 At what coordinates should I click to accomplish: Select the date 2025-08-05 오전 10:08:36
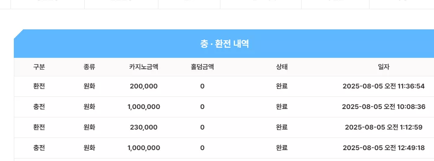coord(384,106)
